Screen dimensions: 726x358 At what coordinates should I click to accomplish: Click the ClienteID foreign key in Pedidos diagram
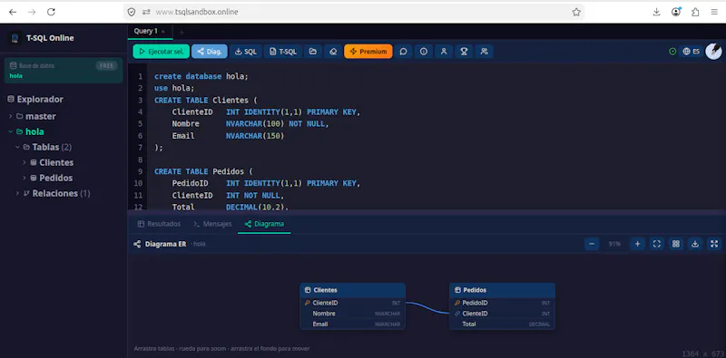(x=502, y=314)
